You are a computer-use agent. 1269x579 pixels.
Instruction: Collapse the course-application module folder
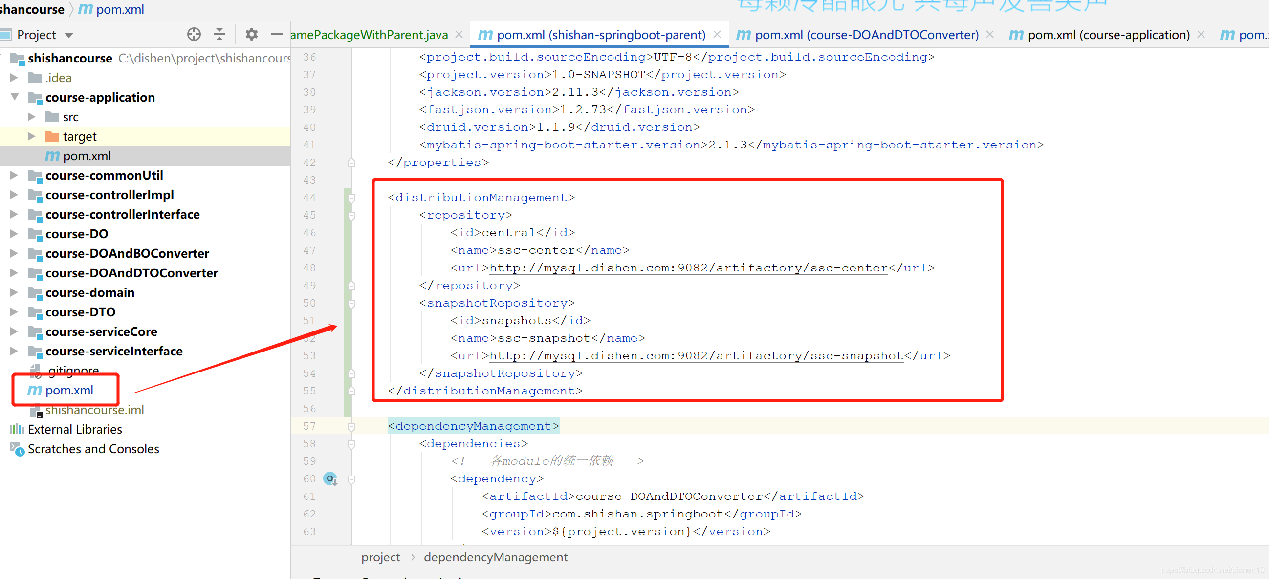click(x=15, y=97)
